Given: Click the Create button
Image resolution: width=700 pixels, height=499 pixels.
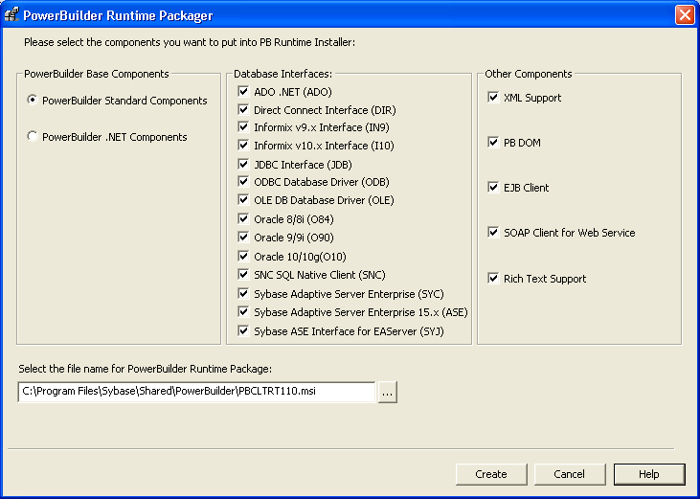Looking at the screenshot, I should [x=491, y=474].
